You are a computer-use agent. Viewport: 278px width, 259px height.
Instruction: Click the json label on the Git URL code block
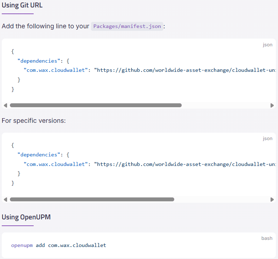pyautogui.click(x=267, y=45)
